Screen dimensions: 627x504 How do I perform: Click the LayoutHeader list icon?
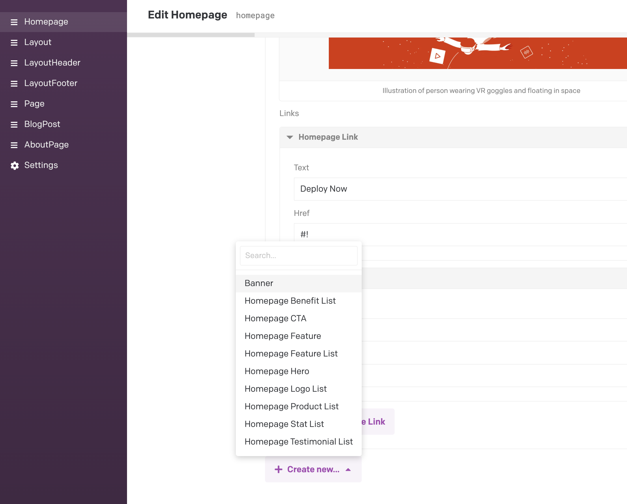pos(14,63)
